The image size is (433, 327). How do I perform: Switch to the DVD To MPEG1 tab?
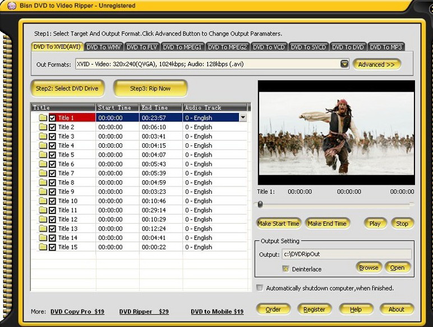click(x=182, y=47)
